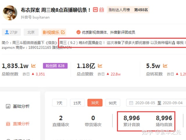Open the follower trend chart icon
This screenshot has width=186, height=140.
(x=33, y=65)
